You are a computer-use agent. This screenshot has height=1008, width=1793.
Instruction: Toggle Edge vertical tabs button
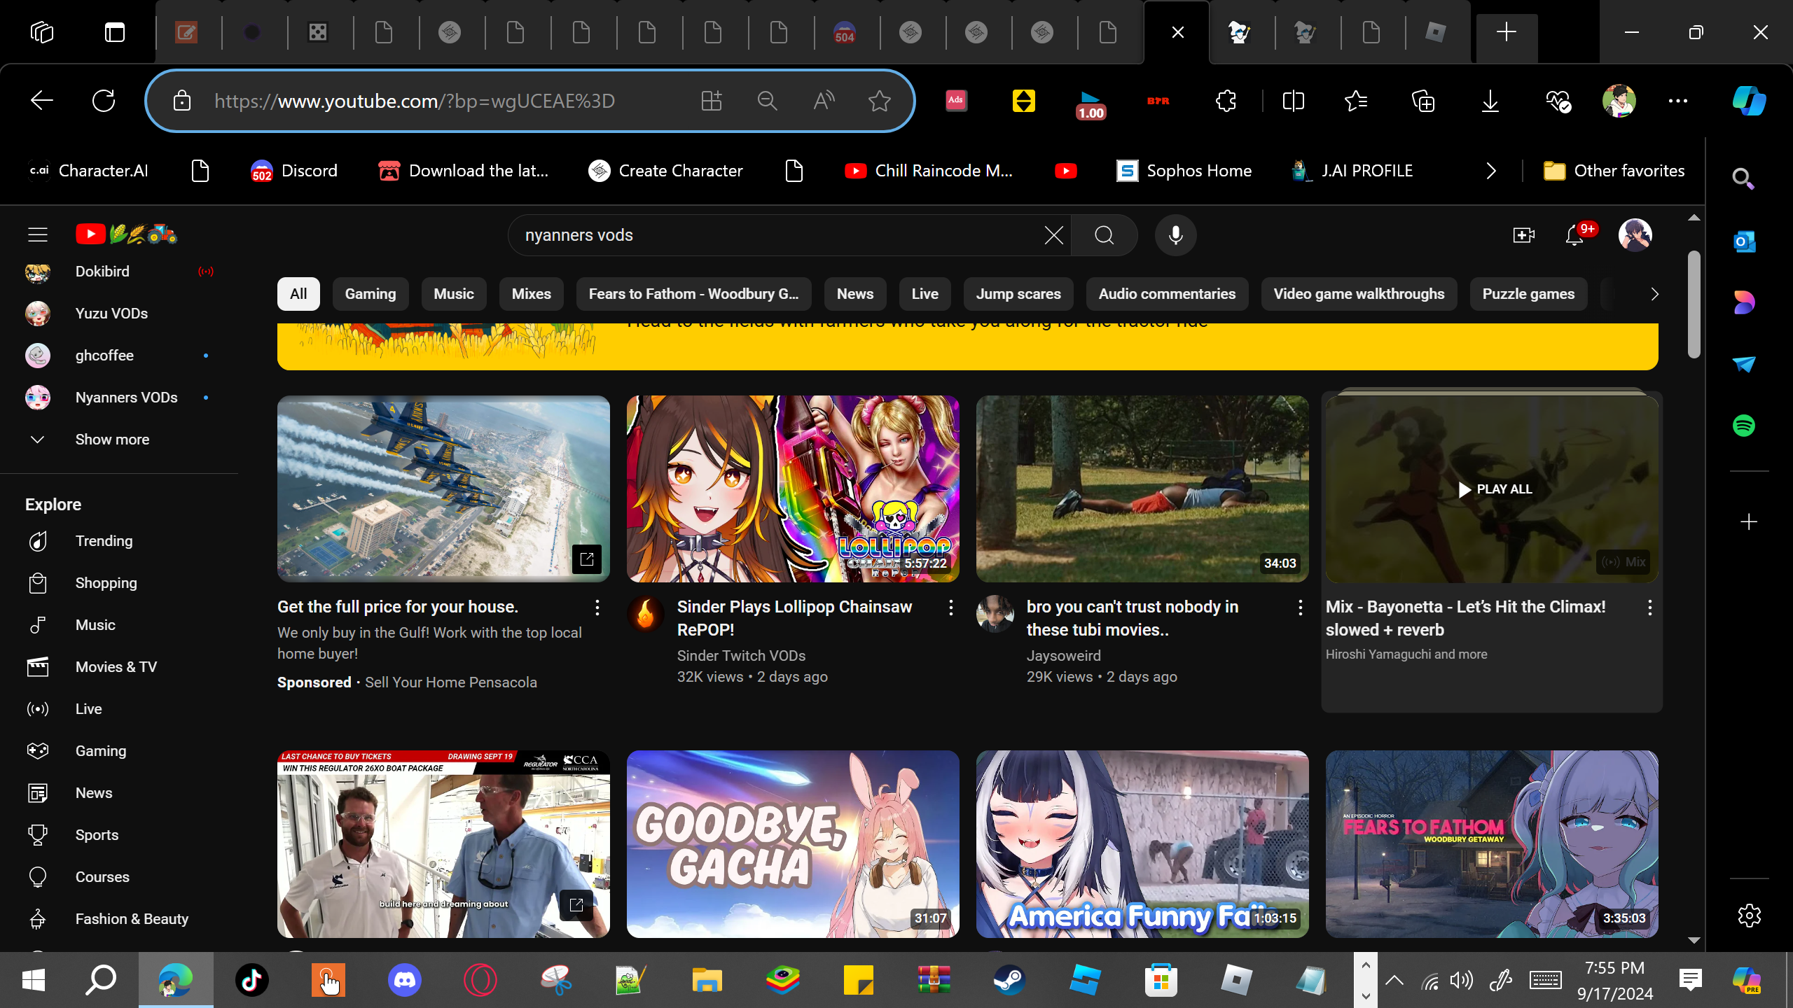click(115, 32)
